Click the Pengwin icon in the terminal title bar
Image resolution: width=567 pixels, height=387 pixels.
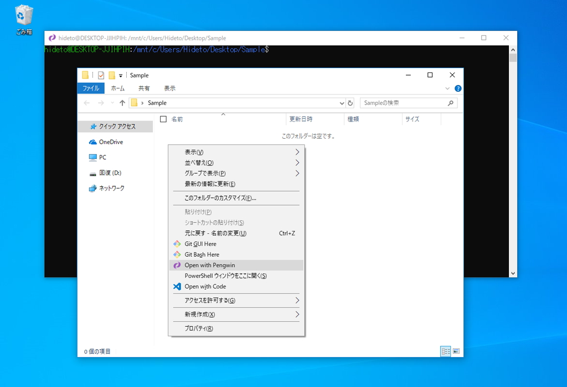(51, 38)
